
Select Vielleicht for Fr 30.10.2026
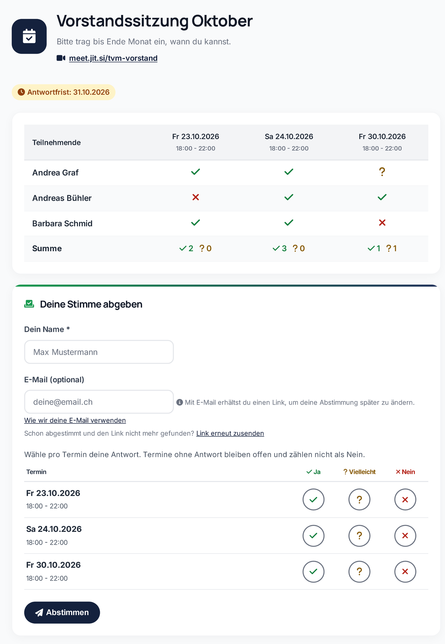pyautogui.click(x=359, y=572)
